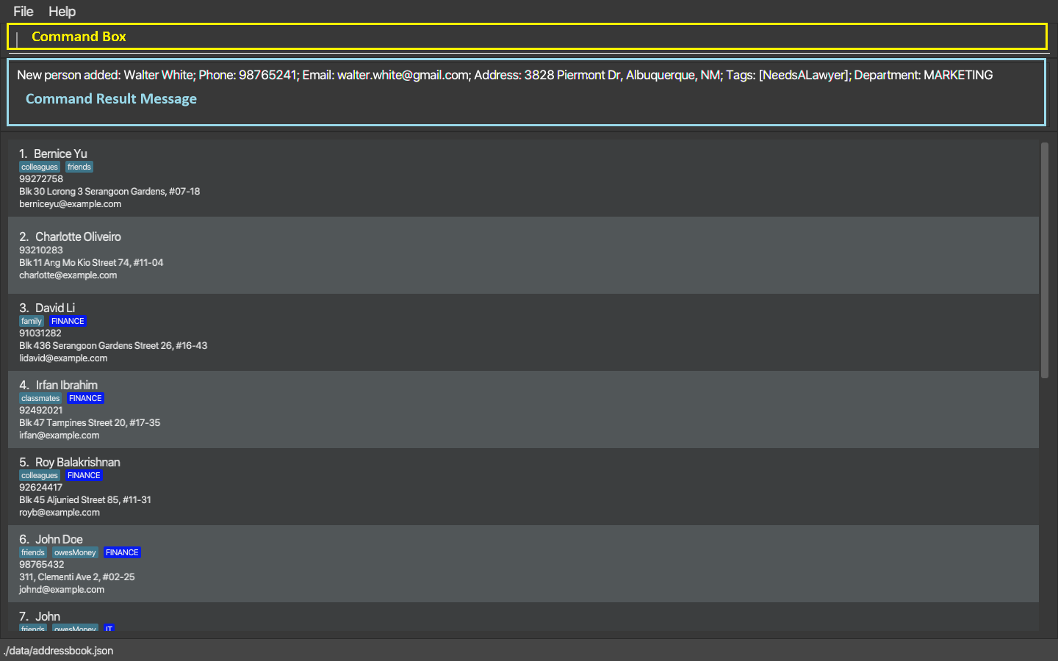The width and height of the screenshot is (1058, 661).
Task: Click Bernice Yu's friends tag
Action: click(x=79, y=167)
